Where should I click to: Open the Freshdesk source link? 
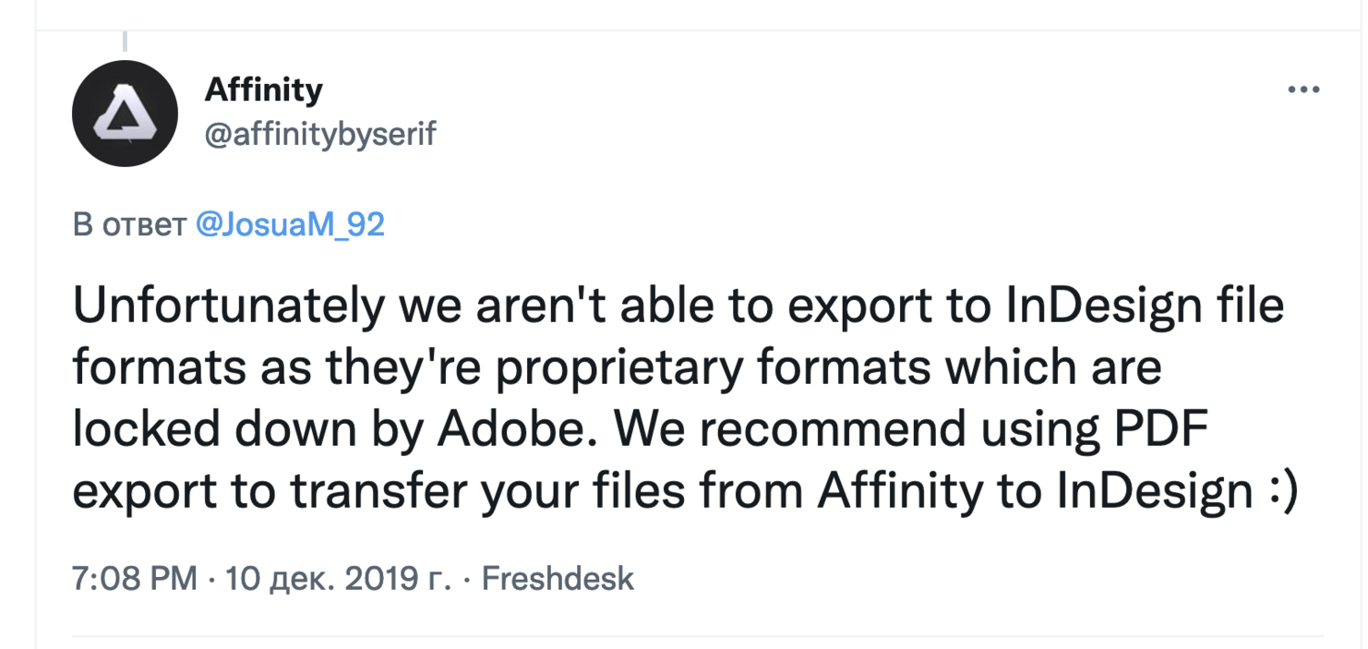click(557, 579)
